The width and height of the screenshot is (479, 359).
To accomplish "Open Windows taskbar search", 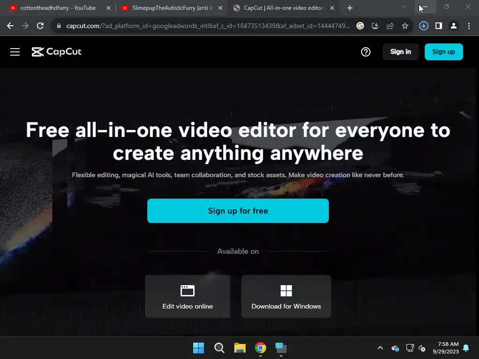I will [219, 348].
